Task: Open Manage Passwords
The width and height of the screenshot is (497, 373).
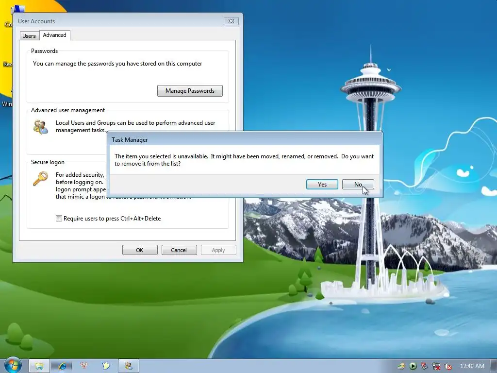Action: point(190,91)
